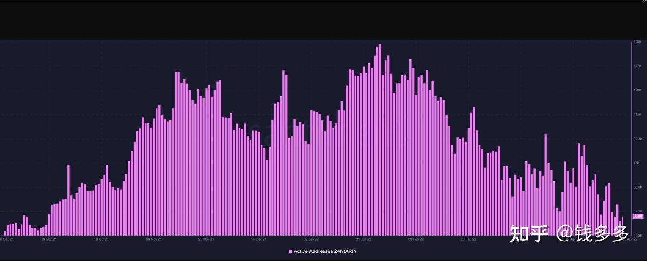Viewport: 647px width, 261px height.
Task: Select the 06 Nov 21 date label
Action: click(x=154, y=239)
